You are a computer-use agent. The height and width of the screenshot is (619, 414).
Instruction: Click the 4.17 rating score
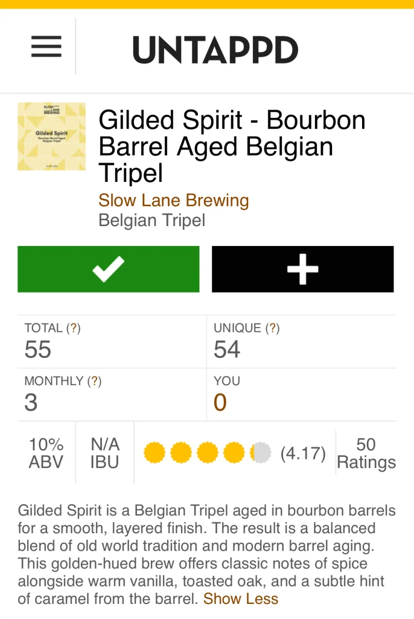pyautogui.click(x=303, y=453)
